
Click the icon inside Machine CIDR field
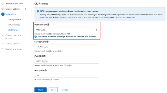pyautogui.click(x=97, y=29)
